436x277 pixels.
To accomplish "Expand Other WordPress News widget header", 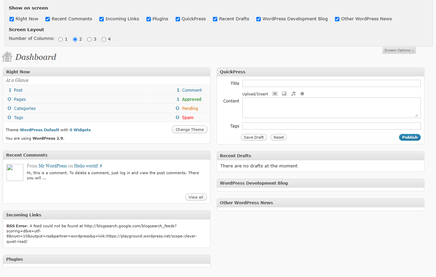I will click(320, 203).
